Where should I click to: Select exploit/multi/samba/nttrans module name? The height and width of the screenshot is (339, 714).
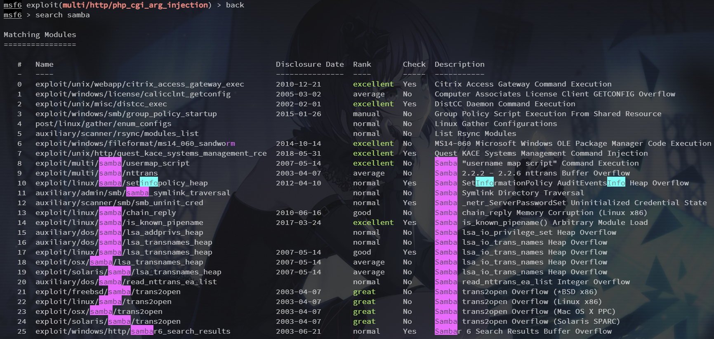[x=97, y=173]
